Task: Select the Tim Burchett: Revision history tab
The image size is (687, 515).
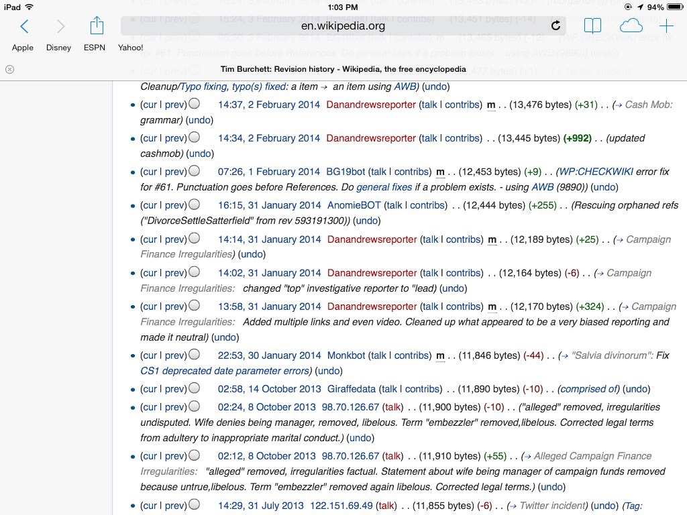Action: coord(343,69)
